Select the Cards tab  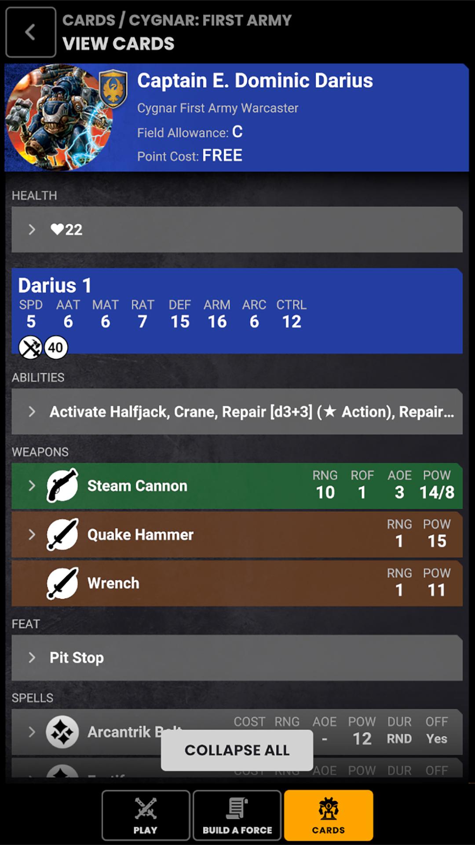(x=329, y=815)
